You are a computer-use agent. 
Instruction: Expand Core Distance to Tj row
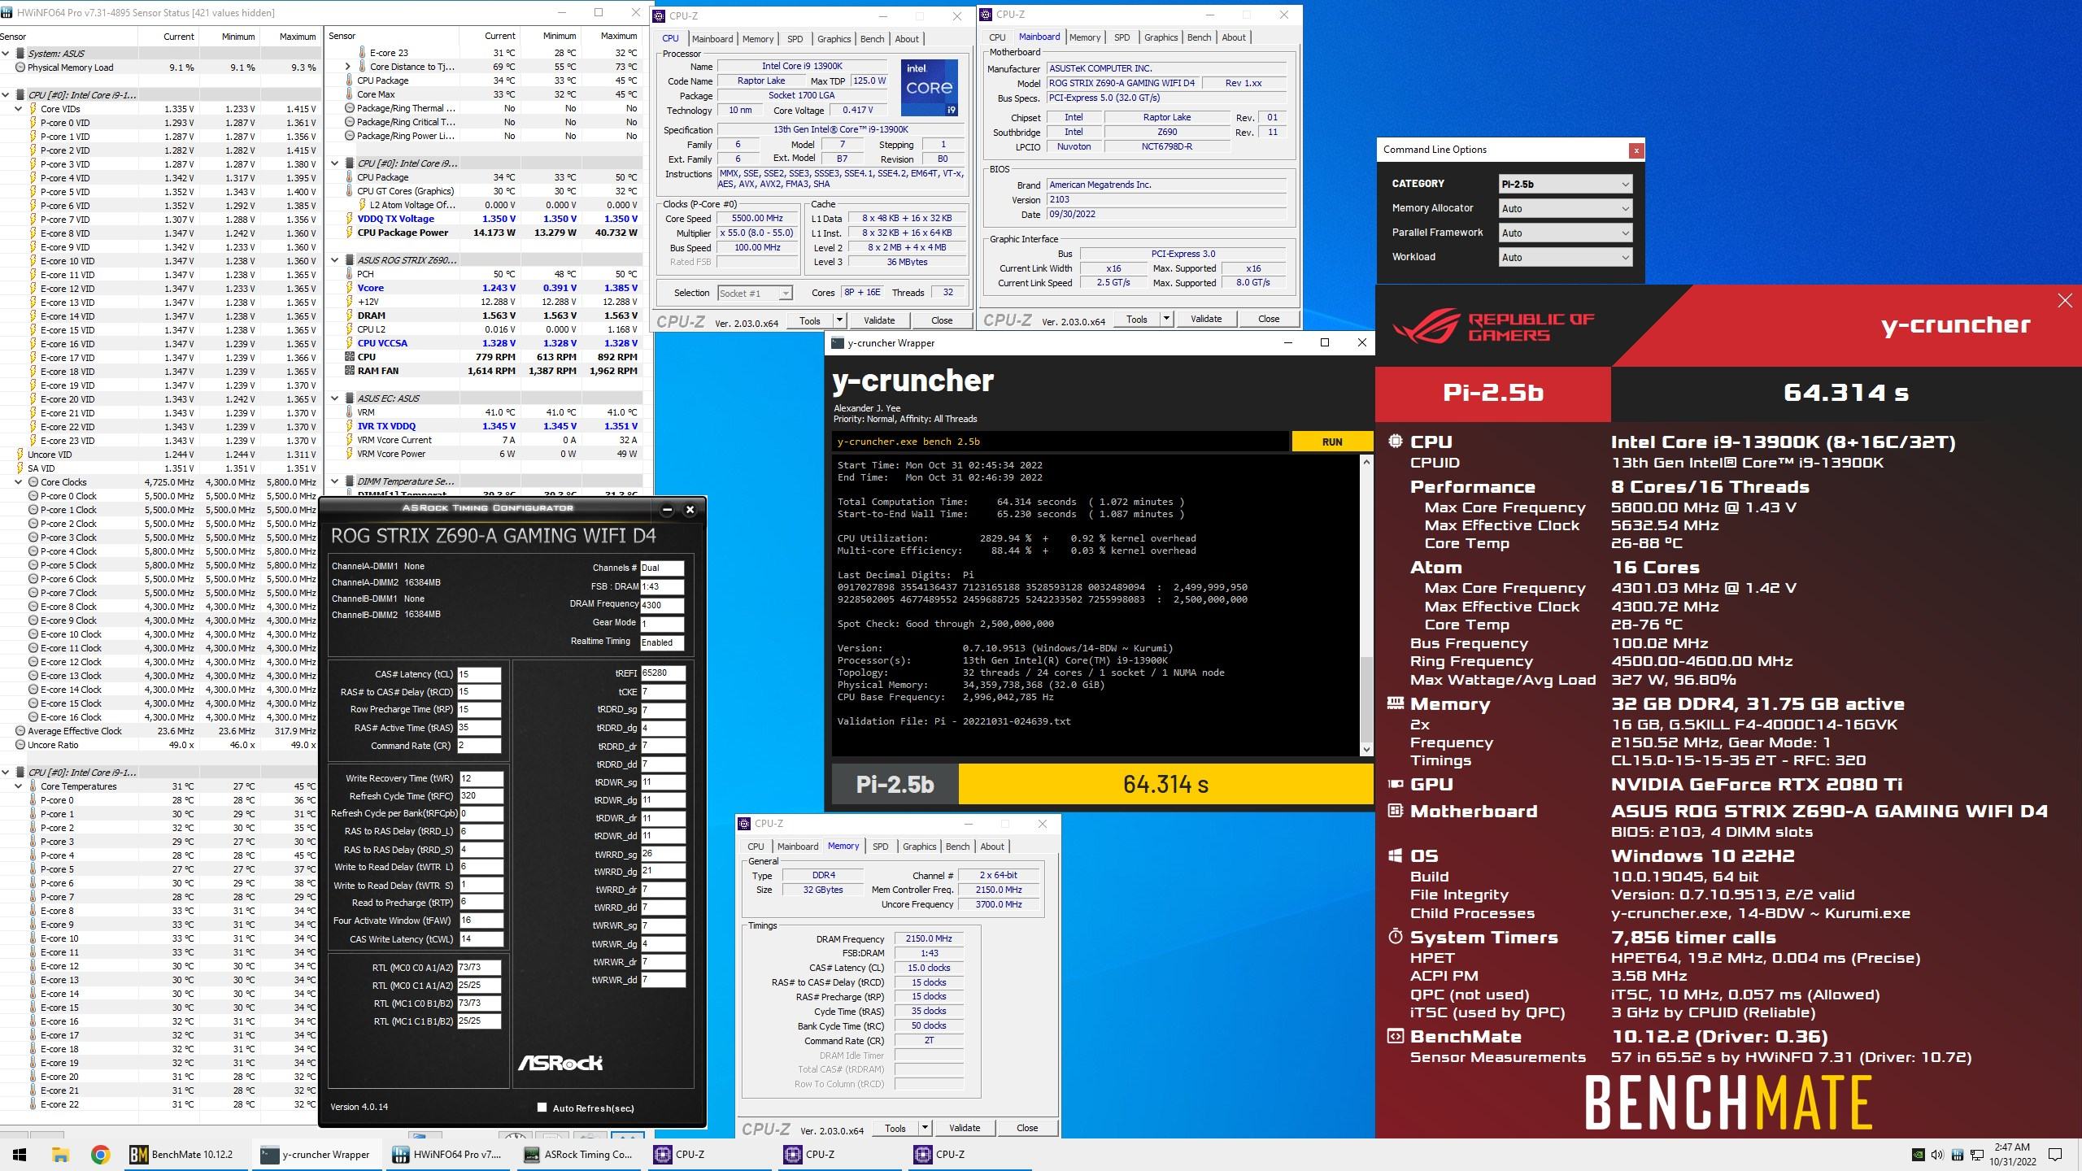tap(348, 67)
